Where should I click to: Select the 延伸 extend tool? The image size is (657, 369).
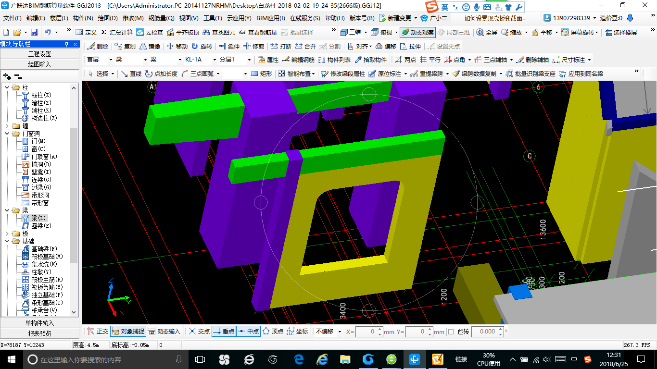(229, 46)
